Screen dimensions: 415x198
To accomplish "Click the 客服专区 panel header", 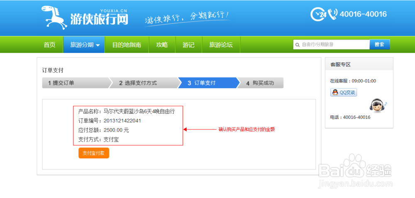I will 359,64.
